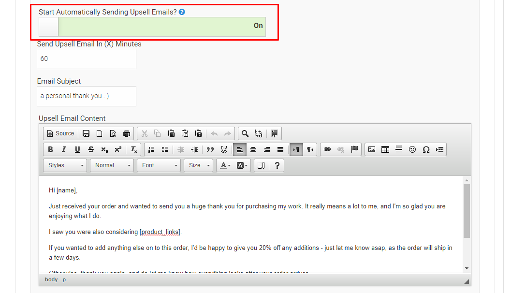Viewport: 511px width, 293px height.
Task: Insert a Page Break
Action: tap(439, 149)
